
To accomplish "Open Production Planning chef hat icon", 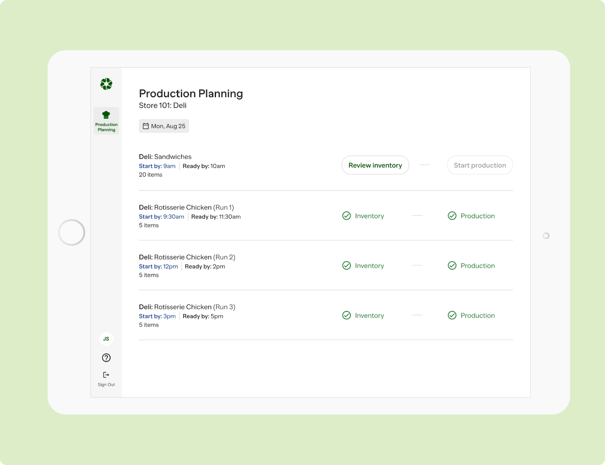I will [x=106, y=115].
